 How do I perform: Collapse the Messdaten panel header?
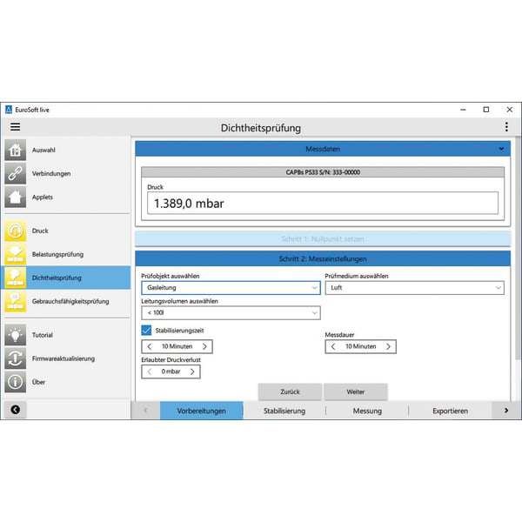click(x=501, y=149)
